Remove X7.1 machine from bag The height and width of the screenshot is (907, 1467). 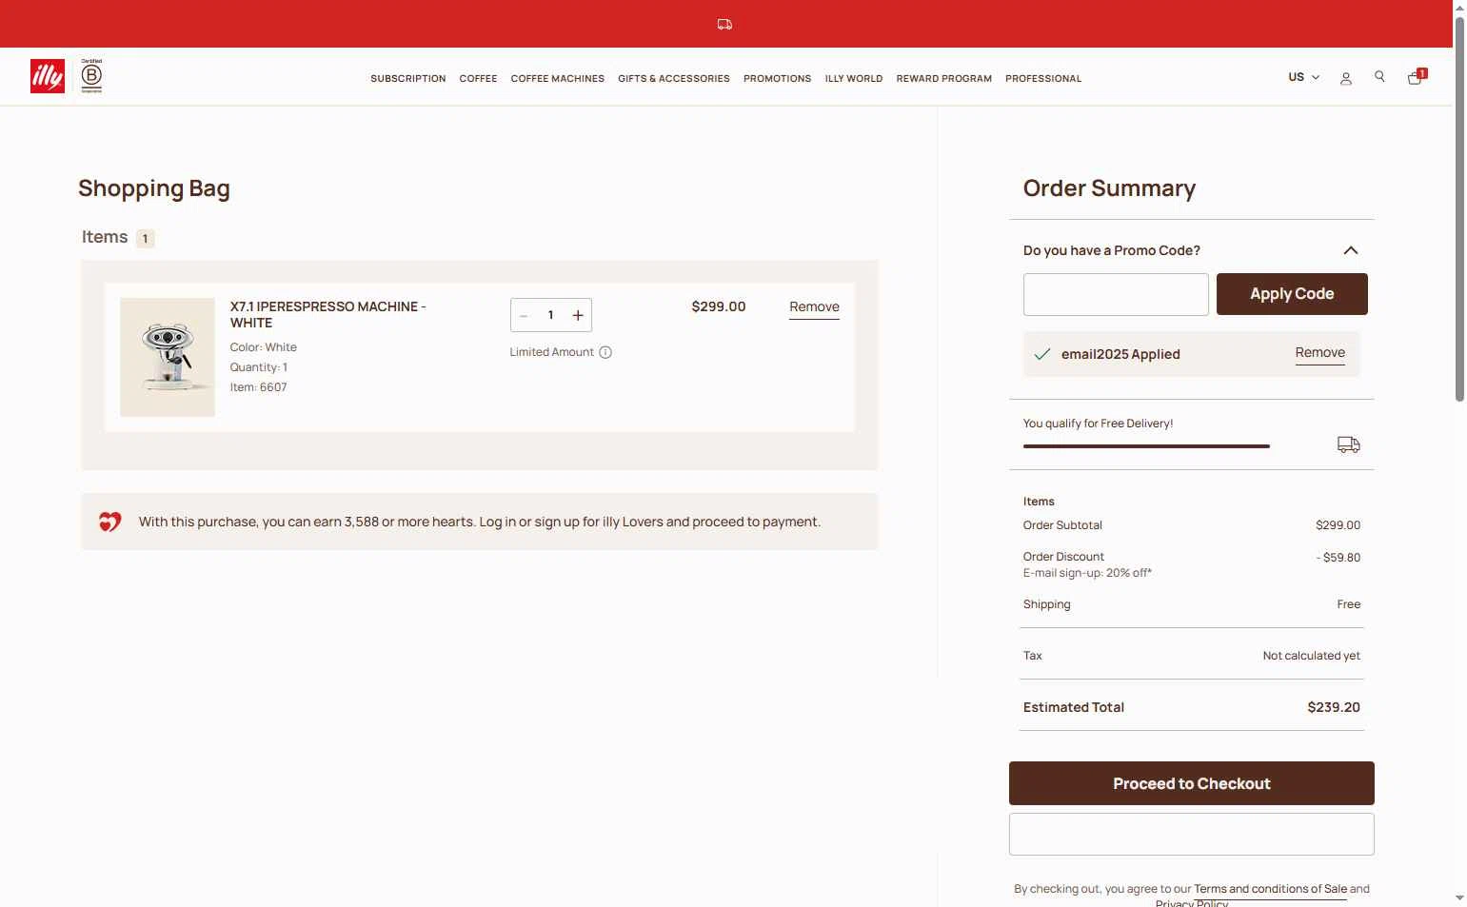(x=814, y=307)
